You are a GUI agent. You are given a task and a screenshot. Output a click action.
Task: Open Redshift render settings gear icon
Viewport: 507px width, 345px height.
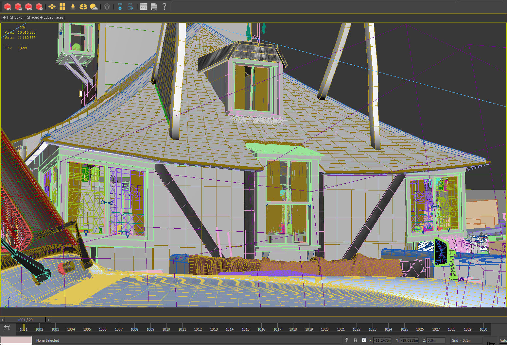pos(39,7)
